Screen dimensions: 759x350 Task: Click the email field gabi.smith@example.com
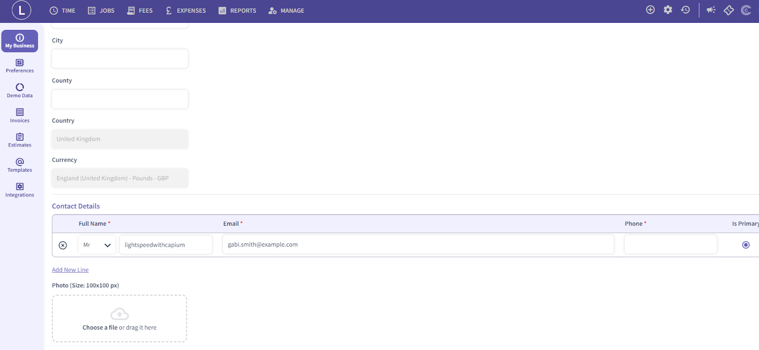tap(418, 244)
